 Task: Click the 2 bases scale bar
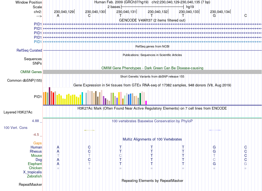[x=153, y=7]
